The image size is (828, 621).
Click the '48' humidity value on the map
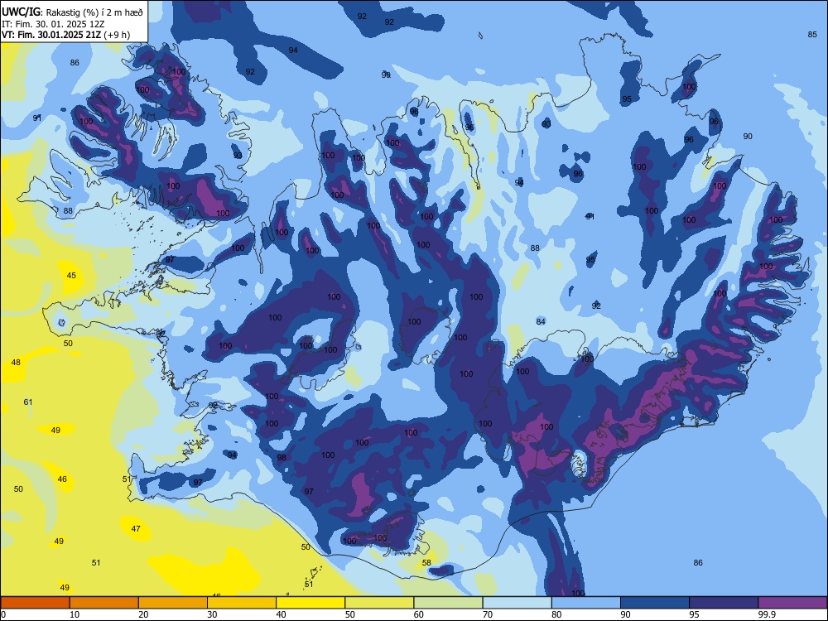16,363
